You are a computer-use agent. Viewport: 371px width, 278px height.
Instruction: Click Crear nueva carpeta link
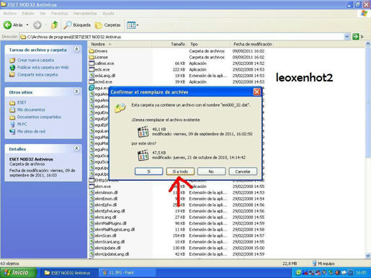(x=35, y=60)
